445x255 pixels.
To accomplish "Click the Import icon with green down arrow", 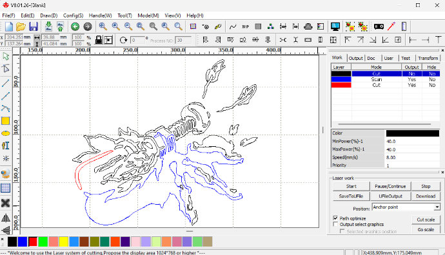I will click(48, 26).
